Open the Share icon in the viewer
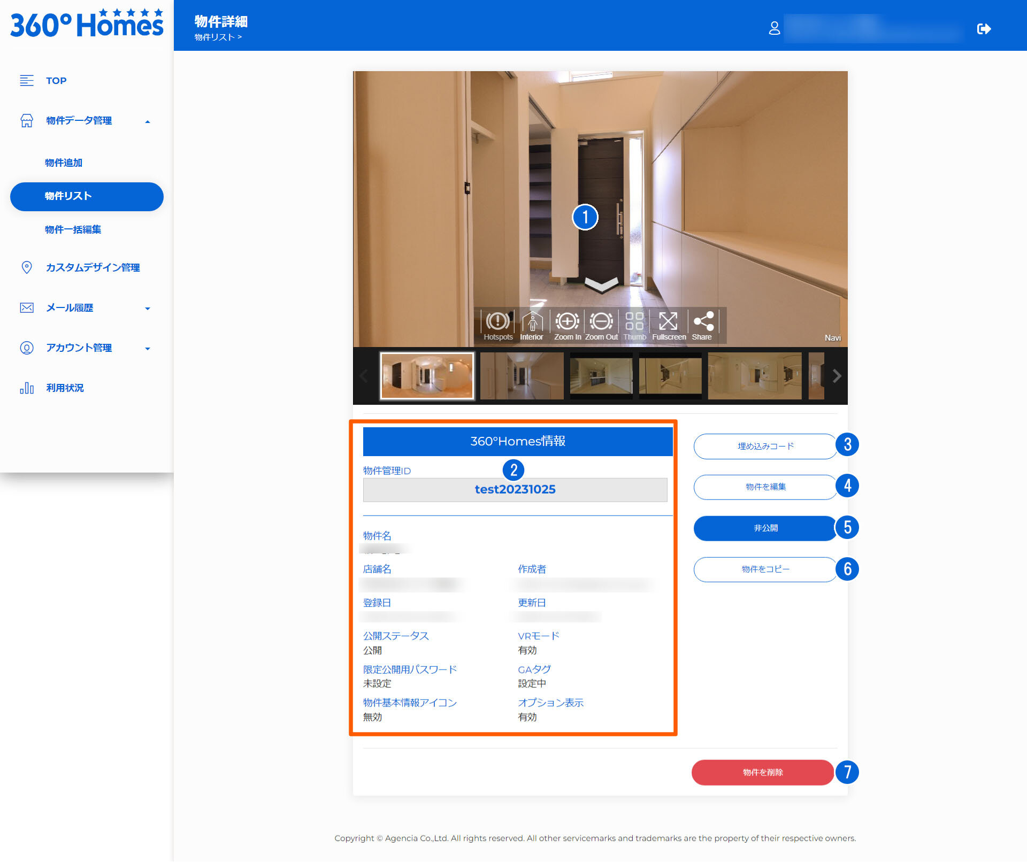The height and width of the screenshot is (862, 1027). click(703, 322)
